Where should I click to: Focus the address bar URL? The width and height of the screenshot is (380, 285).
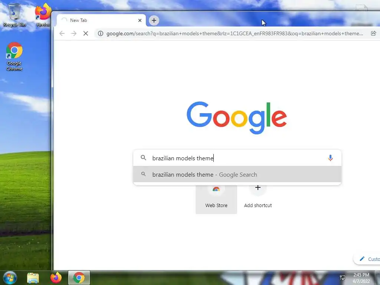coord(235,33)
